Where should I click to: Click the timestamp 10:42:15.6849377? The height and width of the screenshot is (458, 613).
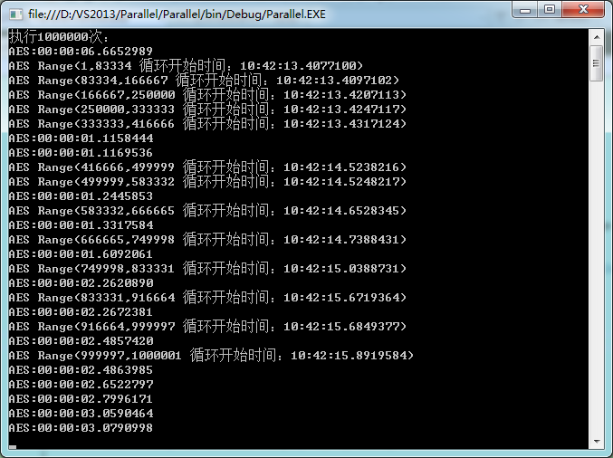tap(341, 327)
